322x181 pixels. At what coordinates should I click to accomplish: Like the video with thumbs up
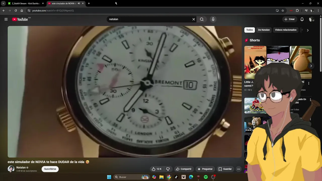(x=156, y=169)
